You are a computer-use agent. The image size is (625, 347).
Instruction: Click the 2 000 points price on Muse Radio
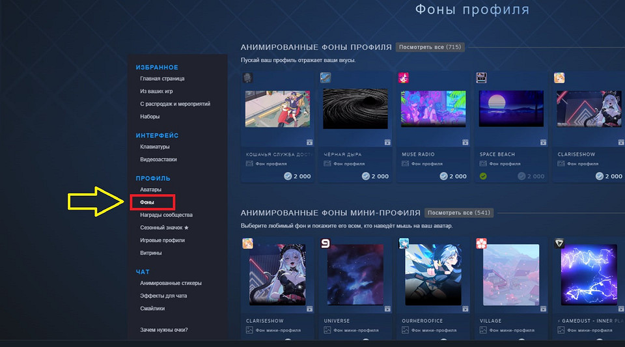pos(453,176)
